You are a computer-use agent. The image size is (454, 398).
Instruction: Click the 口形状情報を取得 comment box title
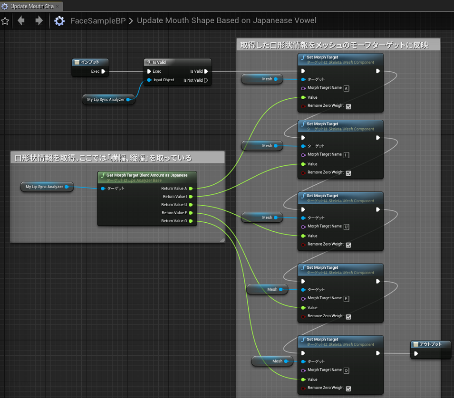tap(117, 158)
